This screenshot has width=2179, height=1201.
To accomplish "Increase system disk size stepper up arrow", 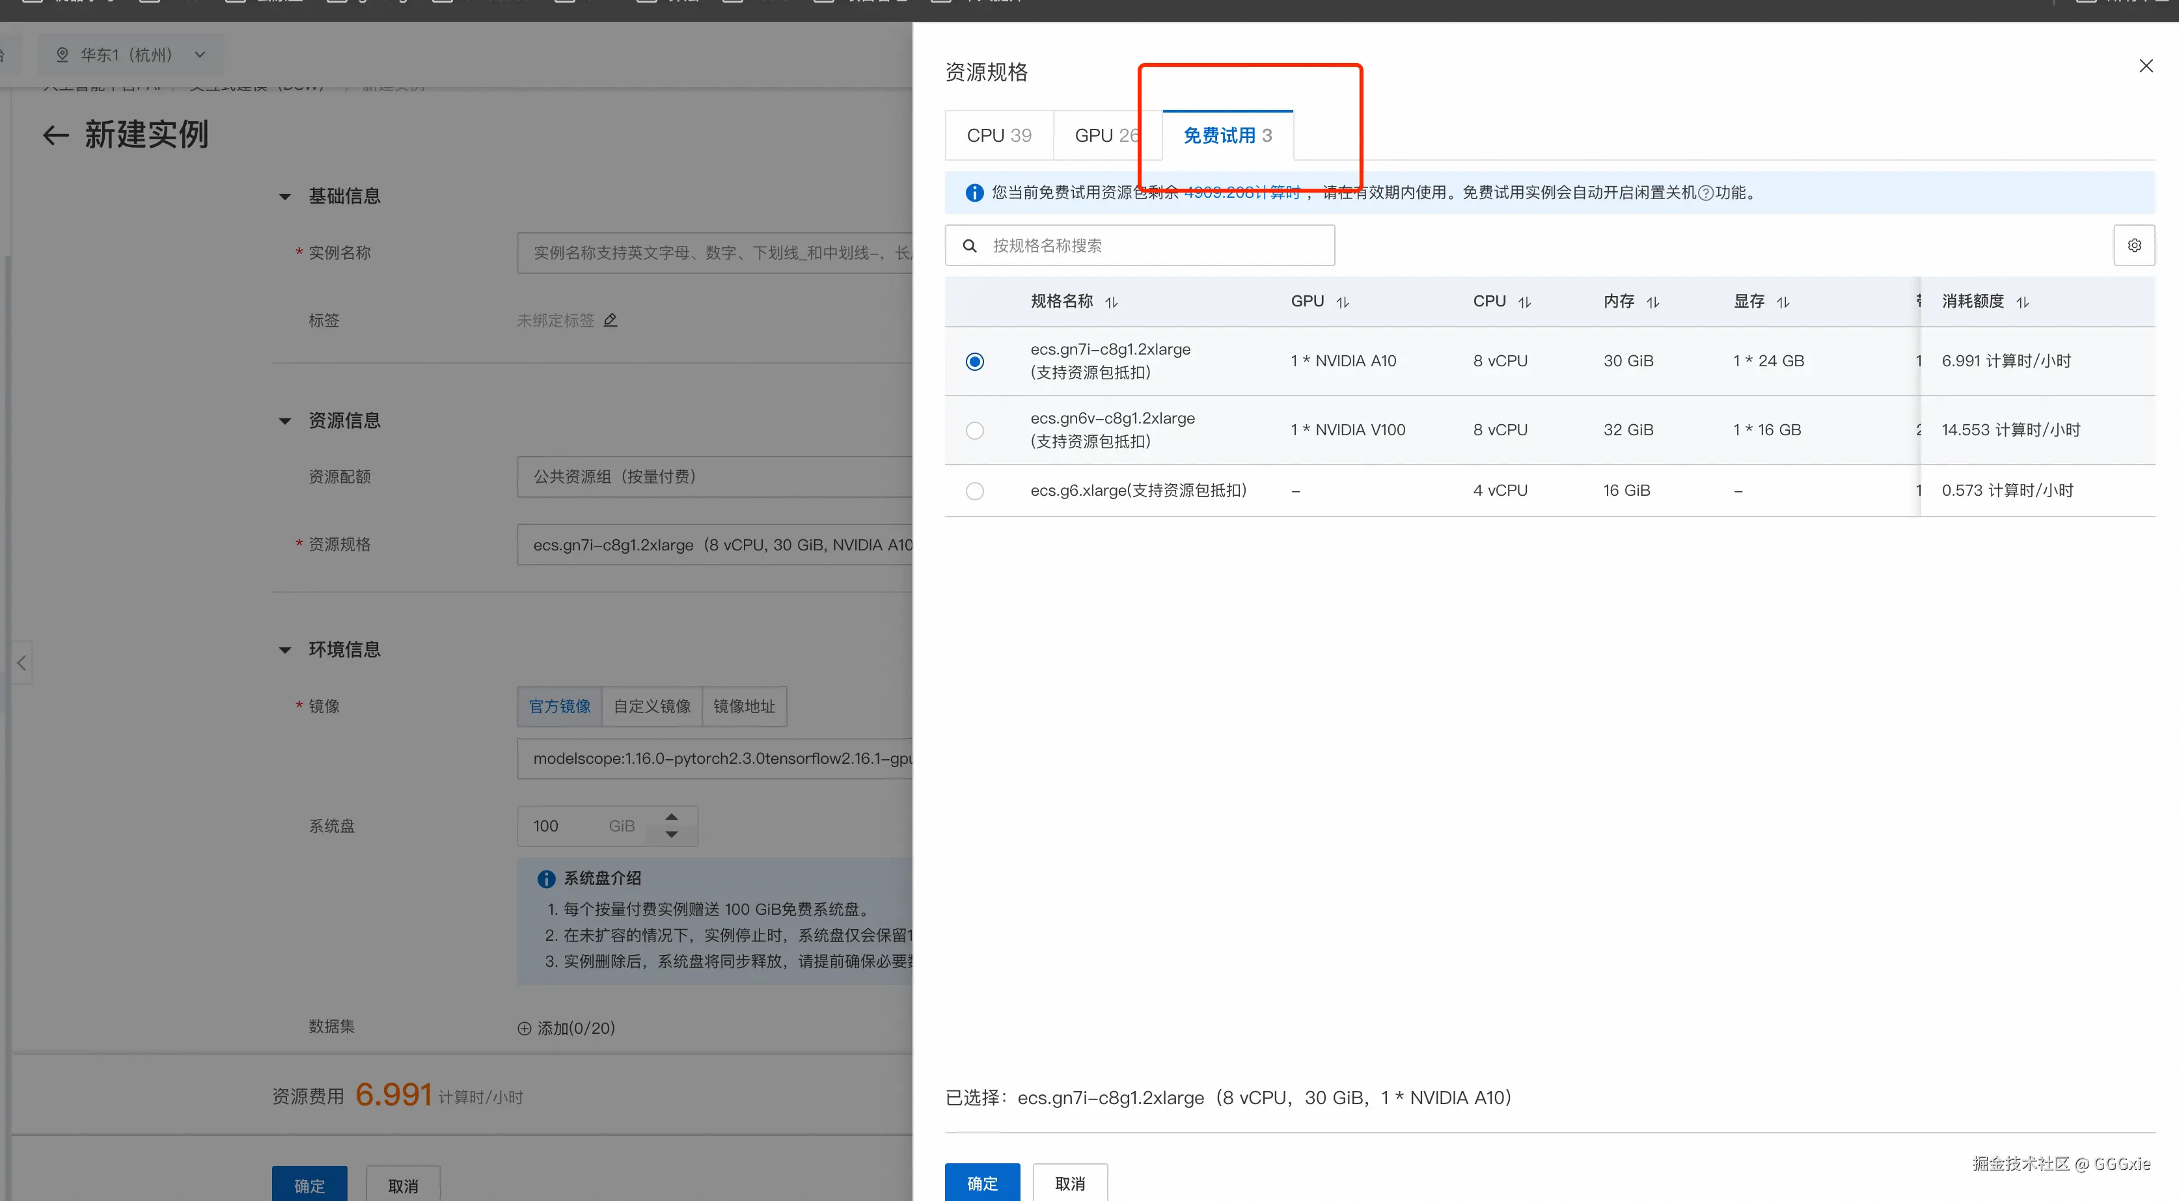I will click(x=672, y=817).
